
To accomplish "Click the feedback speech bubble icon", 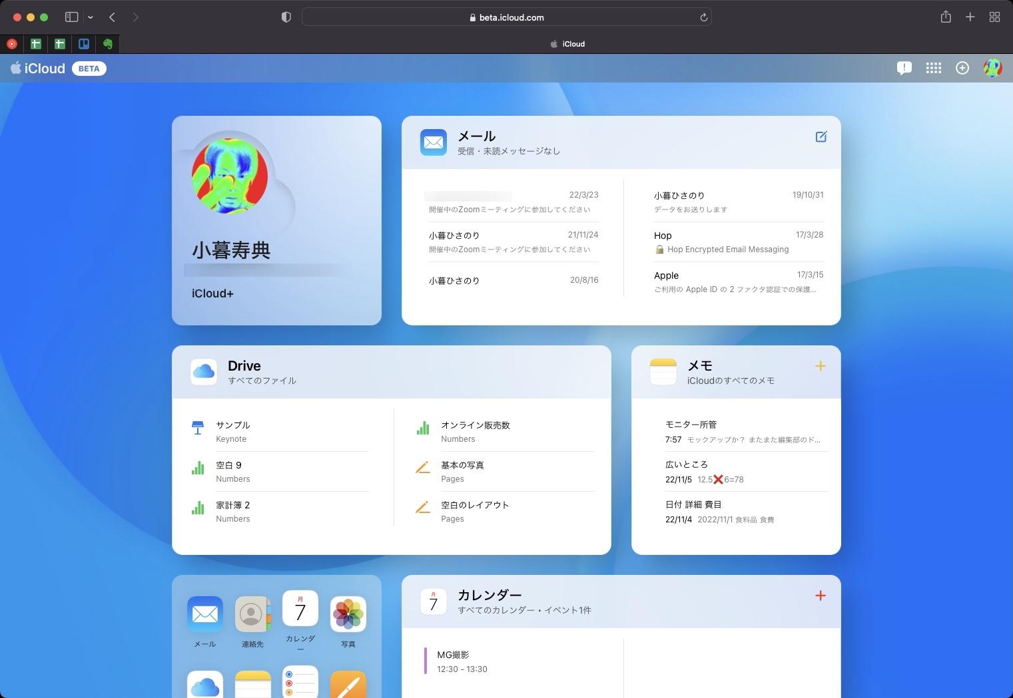I will [904, 68].
